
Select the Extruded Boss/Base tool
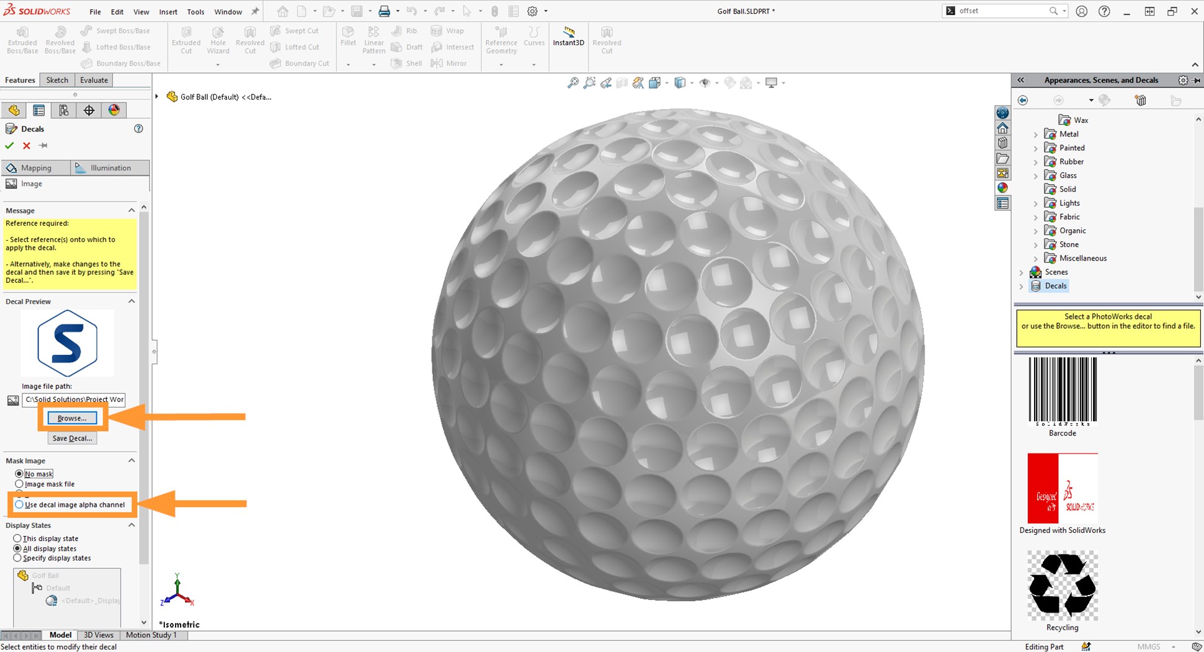[22, 40]
